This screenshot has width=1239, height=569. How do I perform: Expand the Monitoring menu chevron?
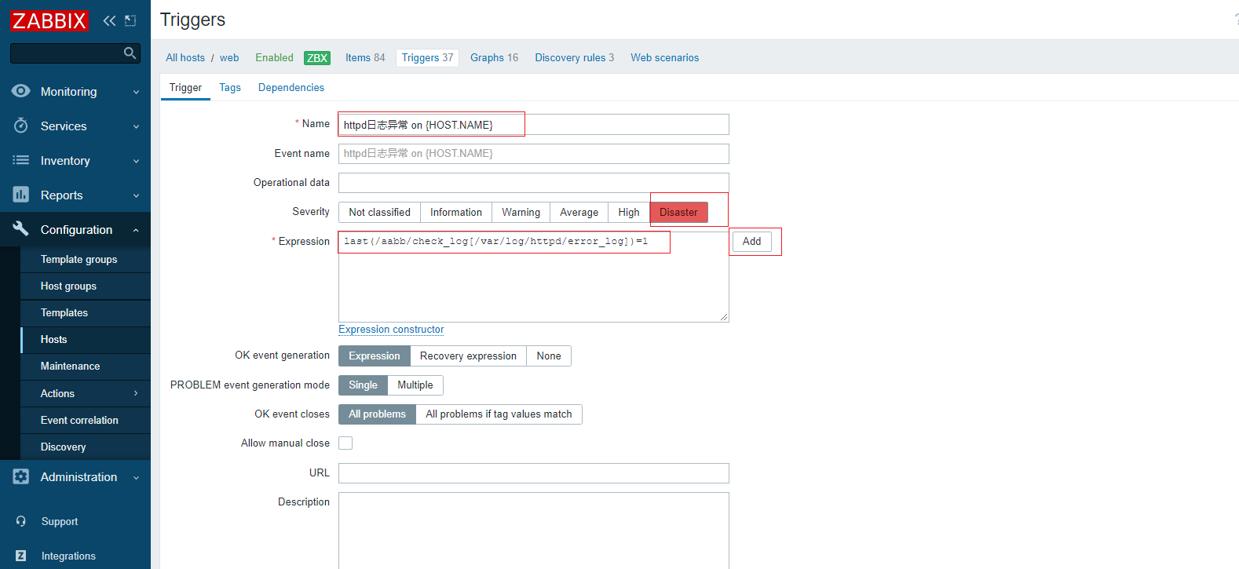(136, 92)
